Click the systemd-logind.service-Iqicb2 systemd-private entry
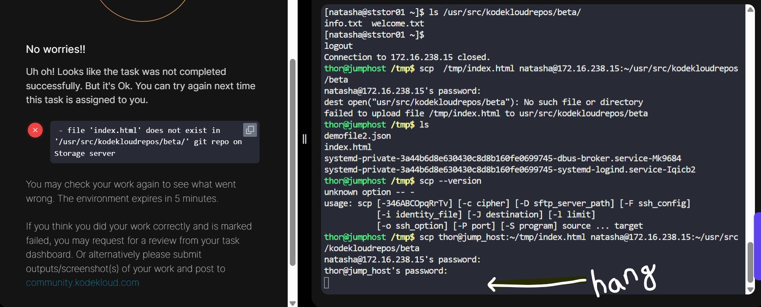 (510, 170)
